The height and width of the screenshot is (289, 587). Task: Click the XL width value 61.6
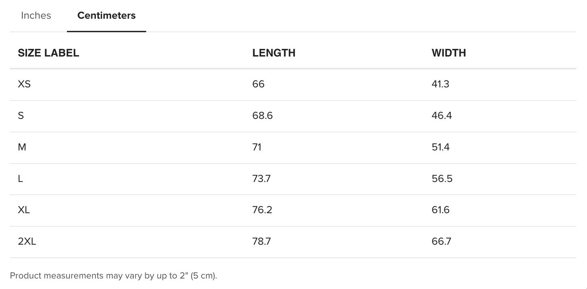(441, 210)
